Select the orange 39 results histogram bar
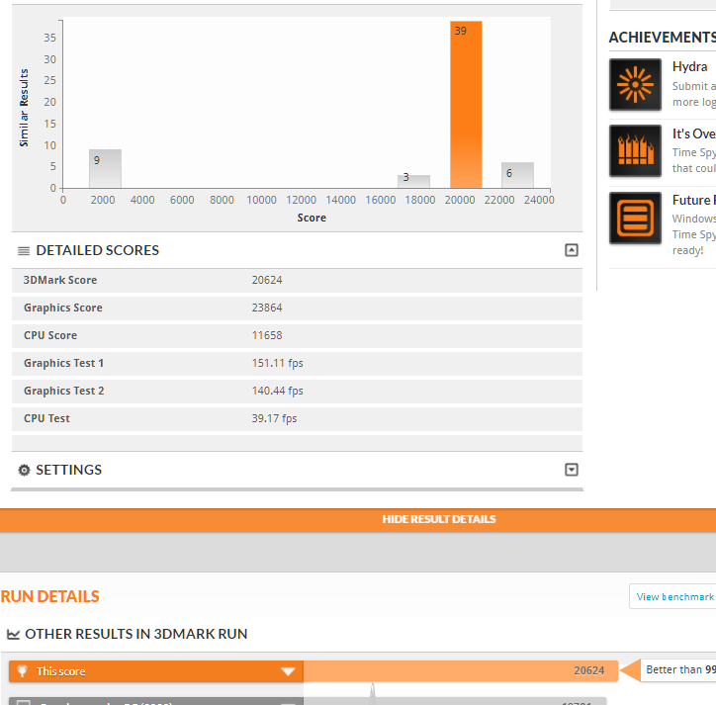Image resolution: width=716 pixels, height=705 pixels. [x=466, y=104]
